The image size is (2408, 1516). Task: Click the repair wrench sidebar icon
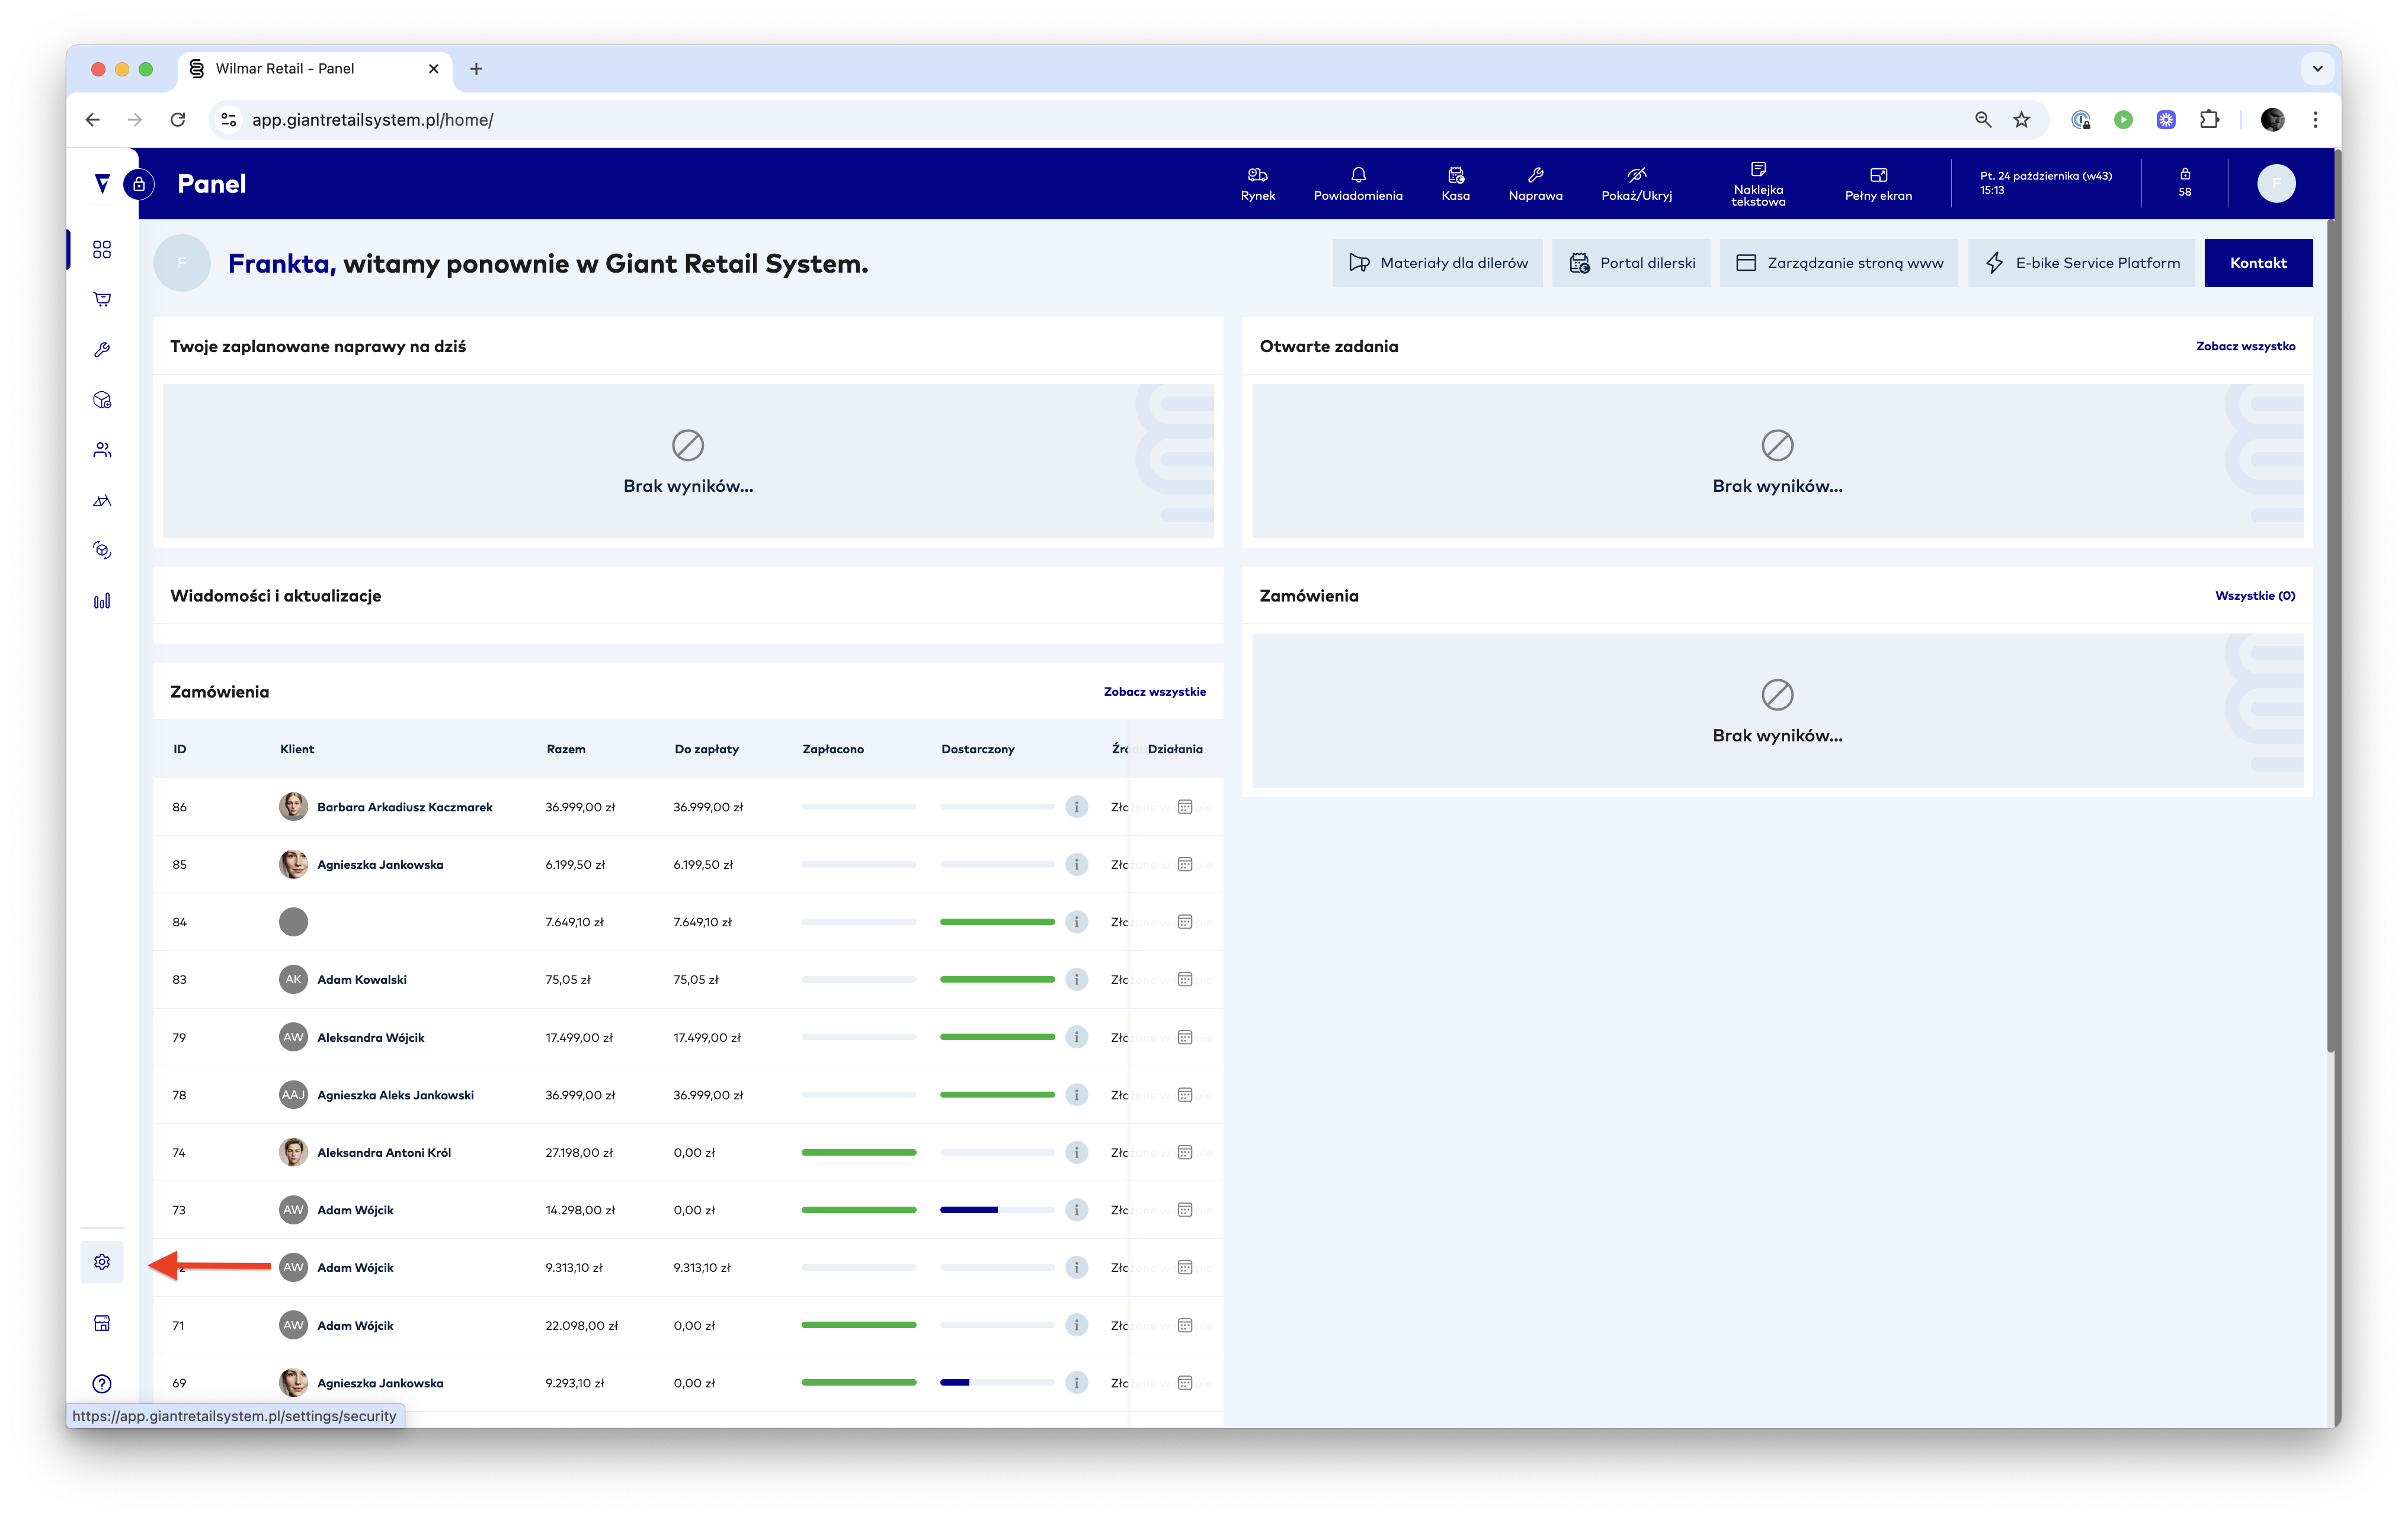[x=102, y=350]
